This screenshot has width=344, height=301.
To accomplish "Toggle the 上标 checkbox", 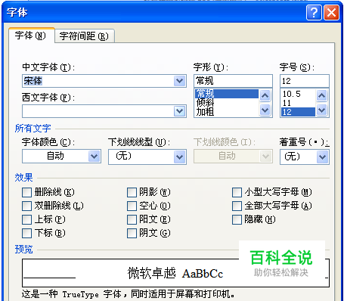I will [x=26, y=219].
